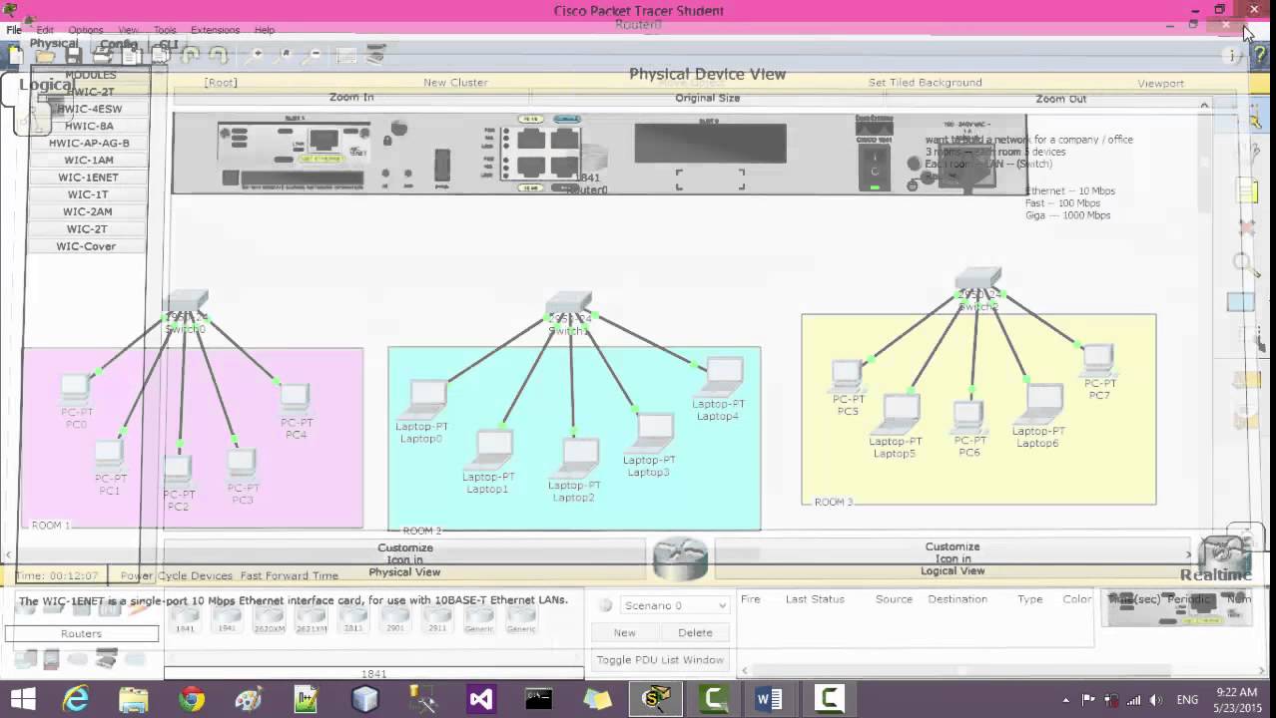Screen dimensions: 1276x718
Task: Select the PC6 computer icon
Action: point(968,415)
